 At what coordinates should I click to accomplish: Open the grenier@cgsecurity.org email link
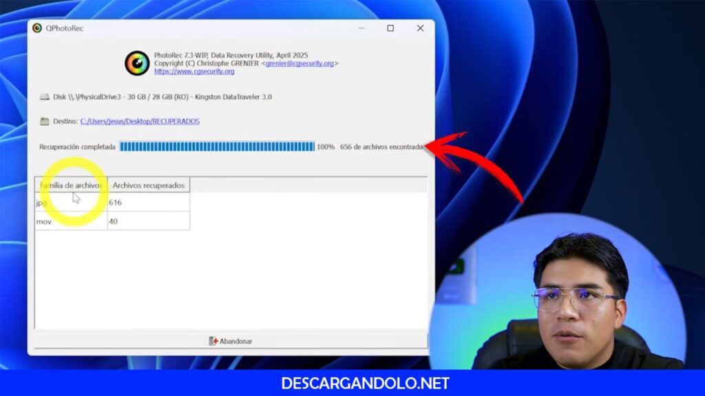click(x=299, y=63)
